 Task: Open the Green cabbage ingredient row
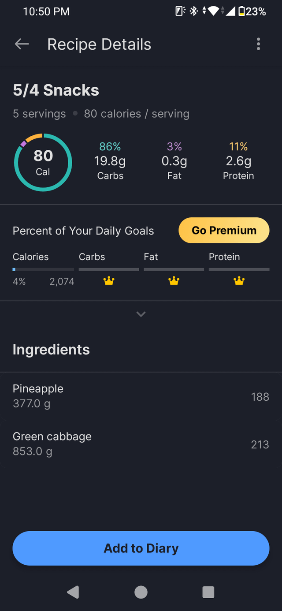pyautogui.click(x=141, y=443)
